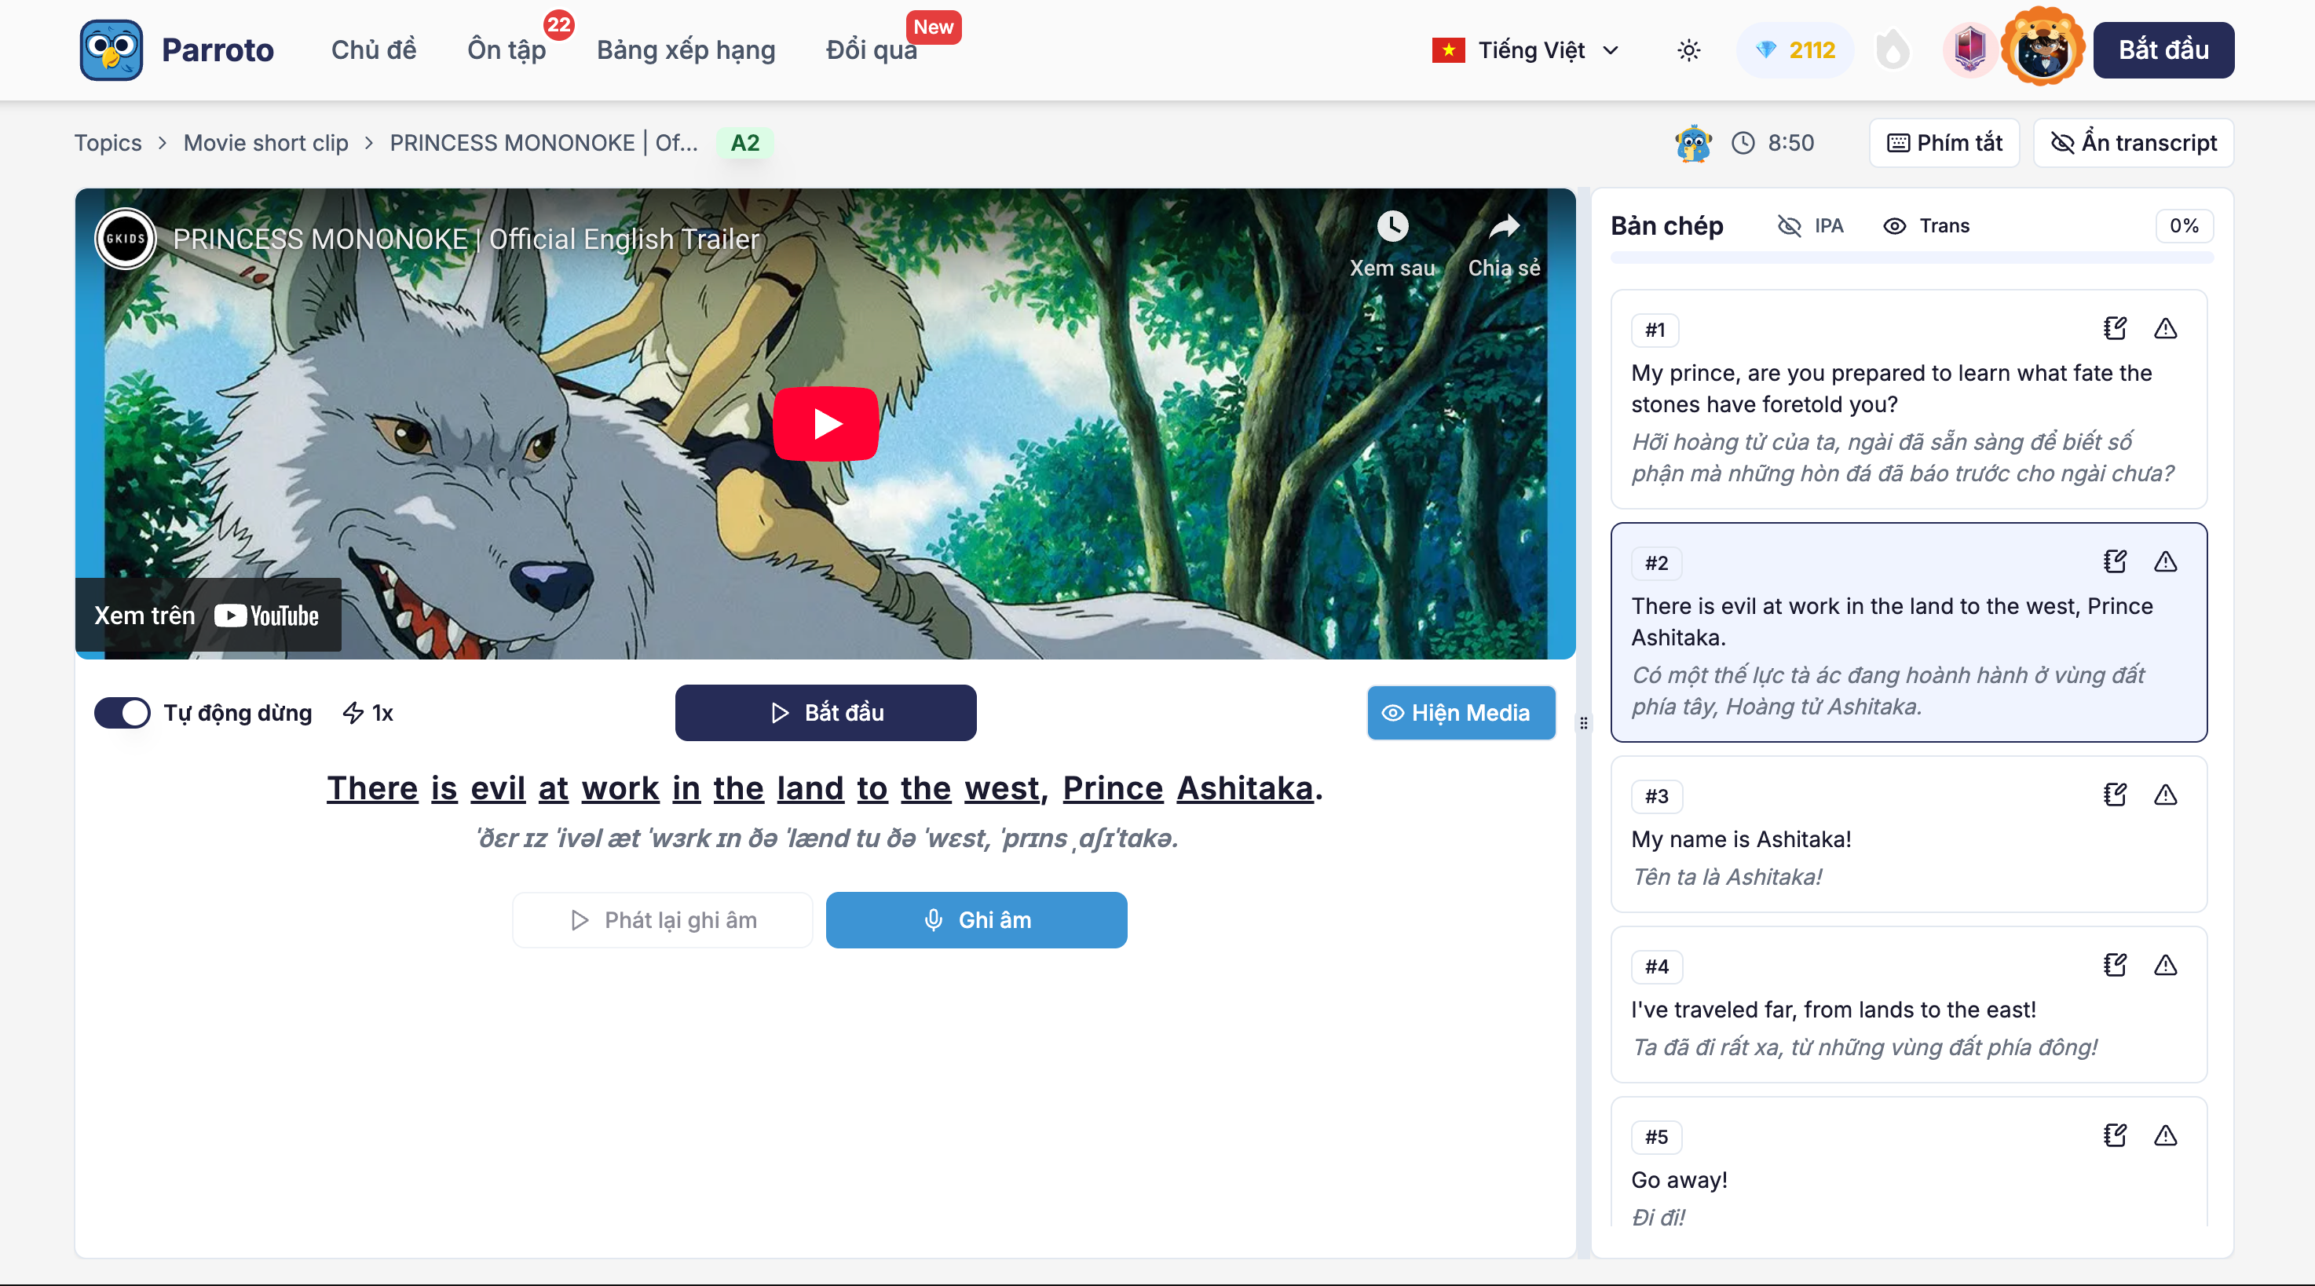Report warning icon on transcript #1
The width and height of the screenshot is (2315, 1286).
pos(2165,328)
